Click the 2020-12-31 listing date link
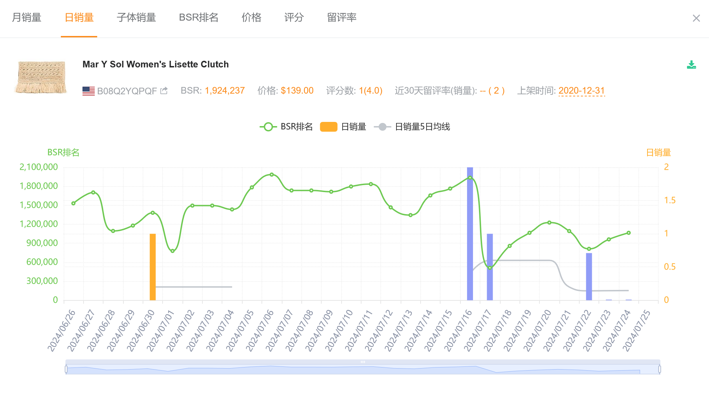Viewport: 709px width, 394px height. point(581,91)
